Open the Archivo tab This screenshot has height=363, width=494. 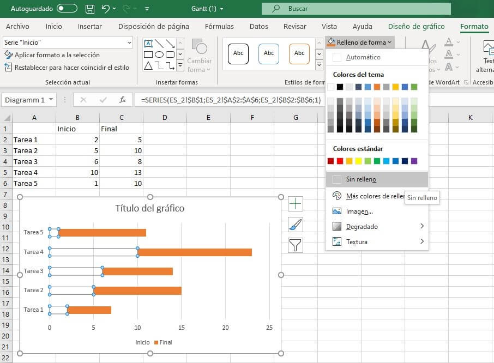(17, 27)
